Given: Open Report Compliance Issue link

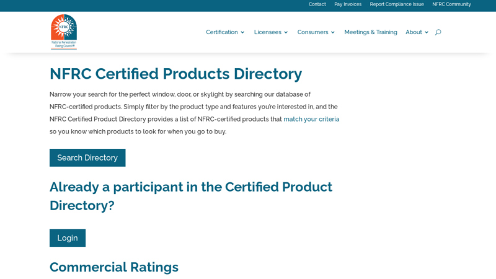Looking at the screenshot, I should (397, 4).
